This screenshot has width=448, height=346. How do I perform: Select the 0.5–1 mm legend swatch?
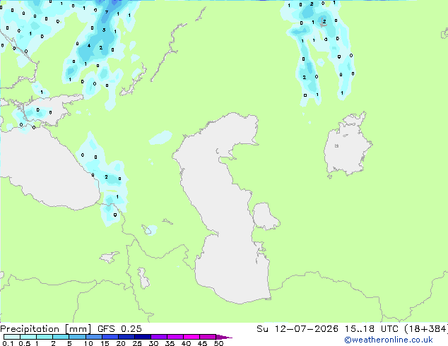[28, 337]
